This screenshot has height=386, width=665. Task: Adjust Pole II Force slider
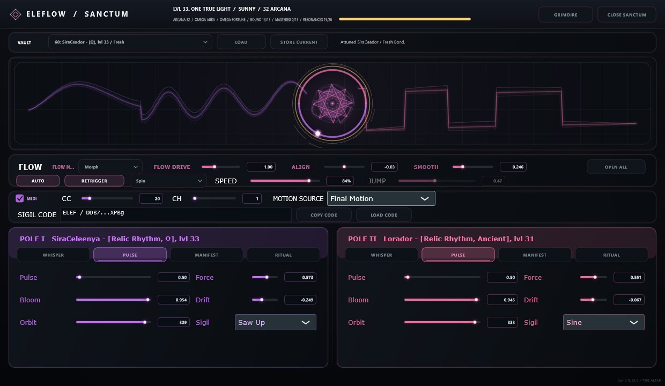point(594,277)
